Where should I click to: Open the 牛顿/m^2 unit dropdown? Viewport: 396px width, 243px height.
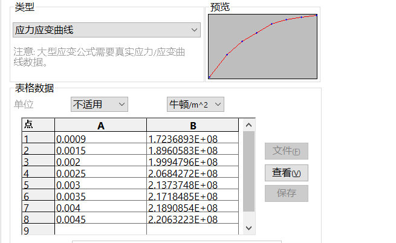tap(195, 105)
